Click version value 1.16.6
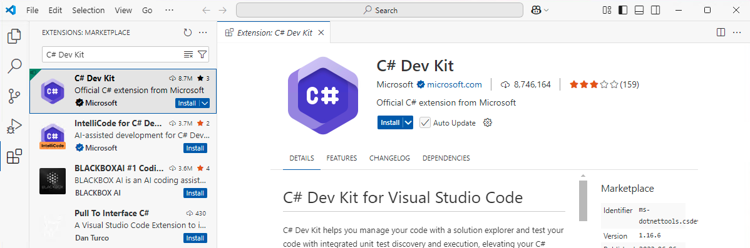Screen dimensions: 750x248 pyautogui.click(x=650, y=236)
